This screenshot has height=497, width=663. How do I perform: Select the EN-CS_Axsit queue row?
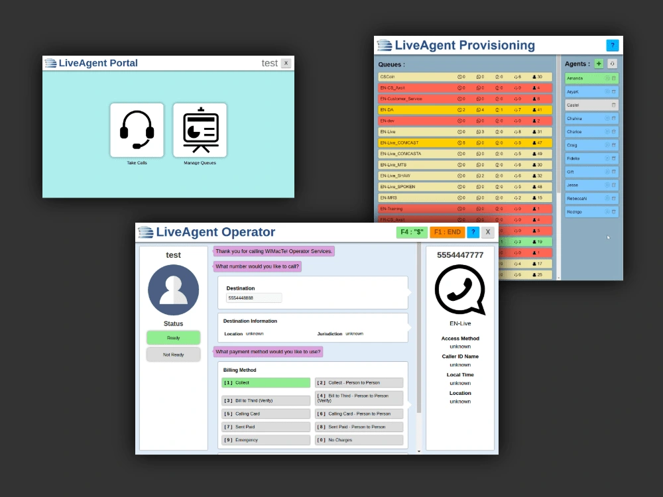[x=465, y=88]
